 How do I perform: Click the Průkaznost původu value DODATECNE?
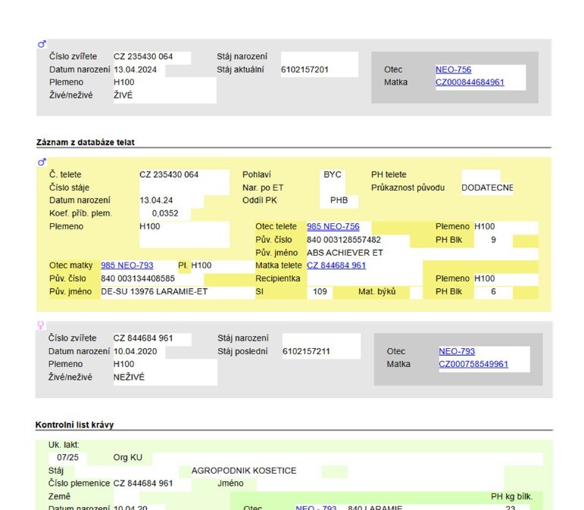coord(487,188)
